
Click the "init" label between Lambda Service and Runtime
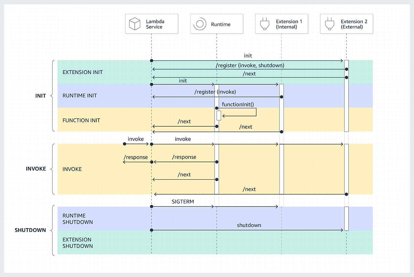(x=183, y=80)
